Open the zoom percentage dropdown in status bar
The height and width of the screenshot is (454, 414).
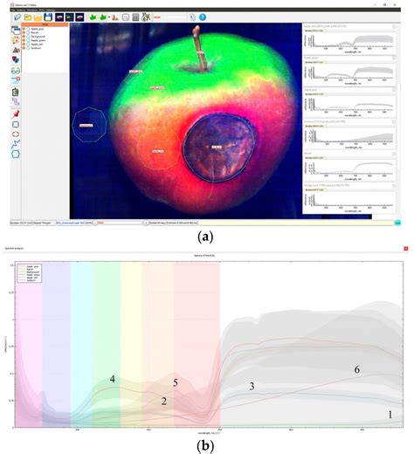pyautogui.click(x=88, y=223)
